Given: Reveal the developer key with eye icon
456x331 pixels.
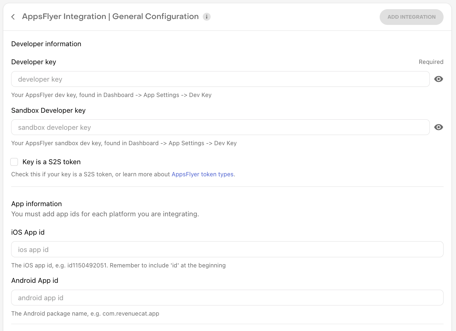Looking at the screenshot, I should pos(439,79).
